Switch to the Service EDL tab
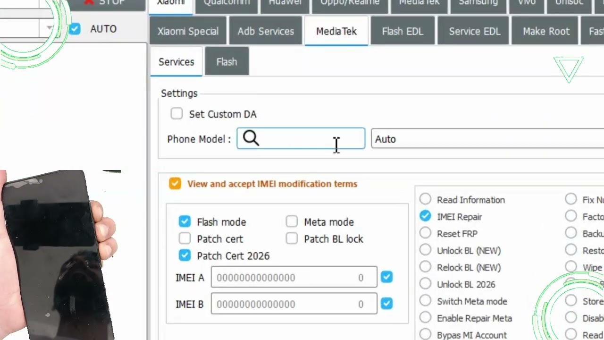This screenshot has height=340, width=604. click(474, 31)
